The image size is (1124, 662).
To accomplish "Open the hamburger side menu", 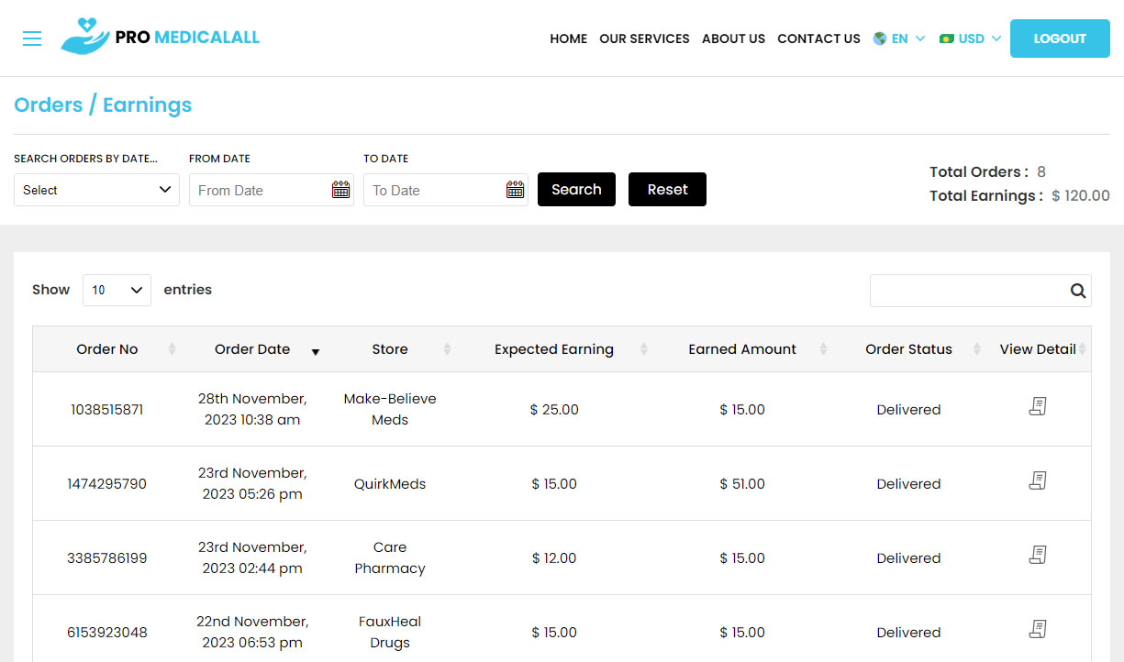I will click(x=32, y=39).
